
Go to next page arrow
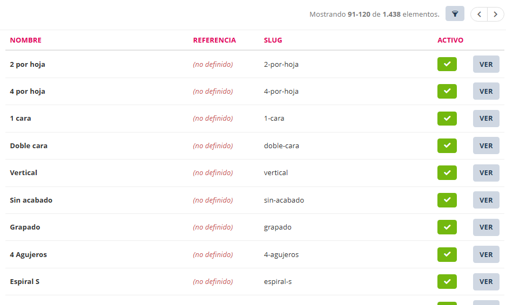tap(495, 15)
